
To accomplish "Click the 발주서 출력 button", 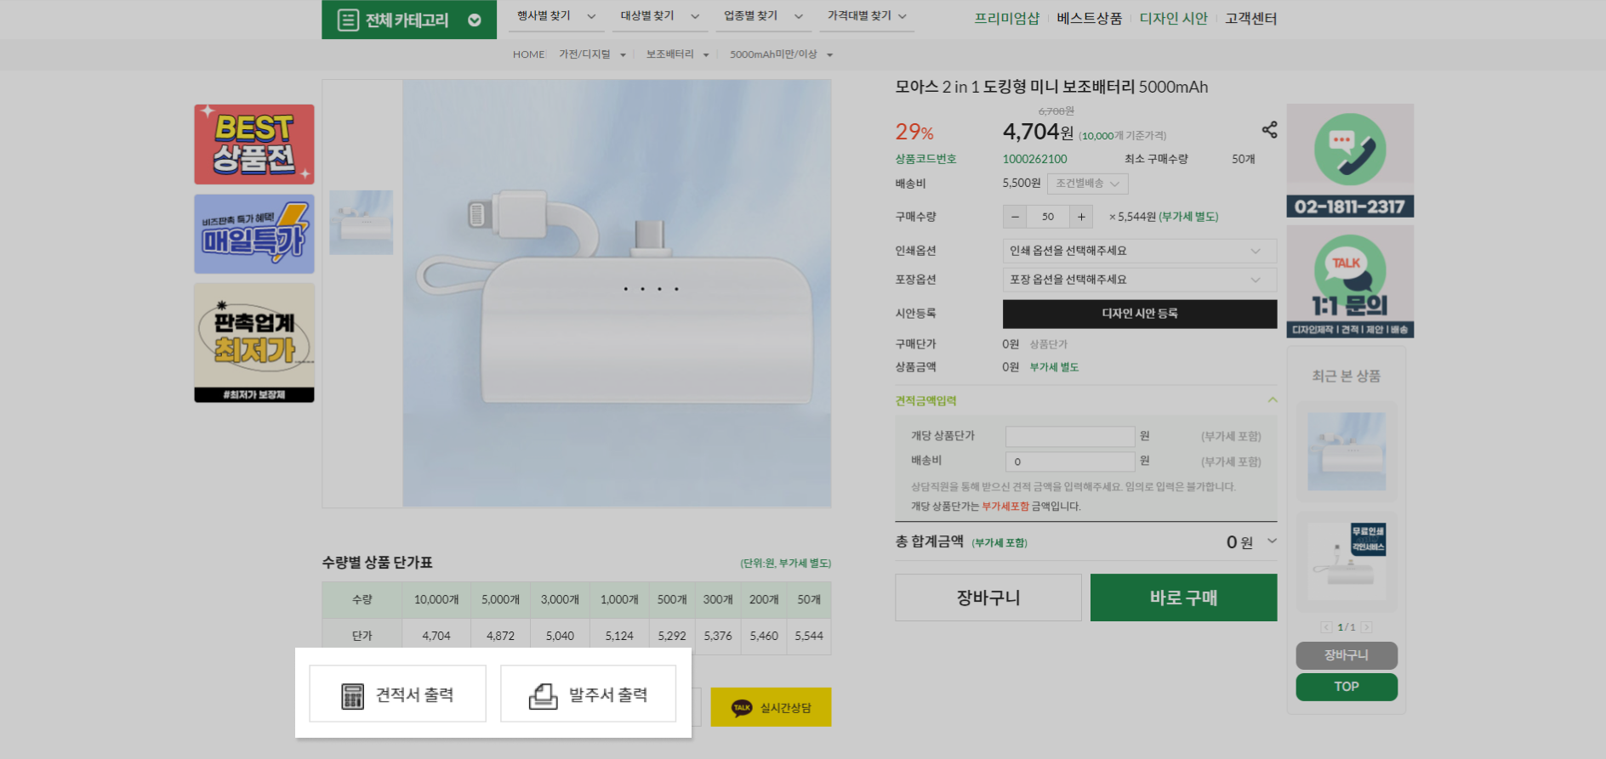I will (x=588, y=694).
